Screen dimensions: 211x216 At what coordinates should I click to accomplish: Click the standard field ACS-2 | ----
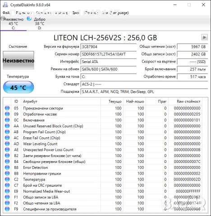pos(144,84)
